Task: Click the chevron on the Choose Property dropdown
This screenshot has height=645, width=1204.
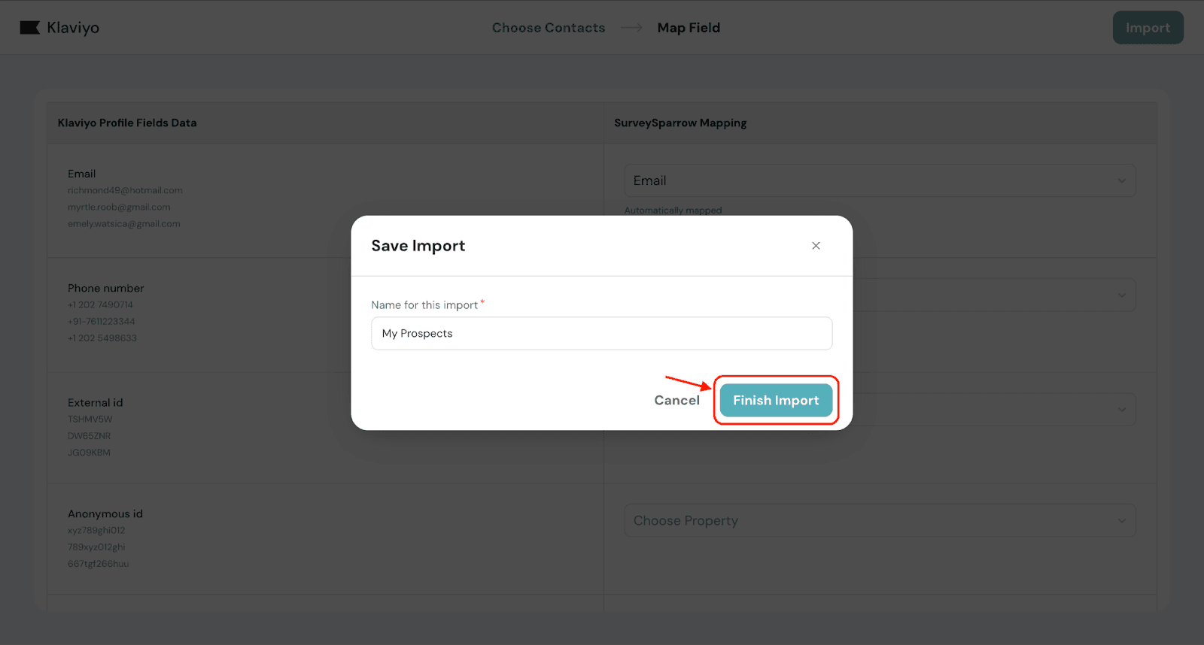Action: click(1121, 521)
